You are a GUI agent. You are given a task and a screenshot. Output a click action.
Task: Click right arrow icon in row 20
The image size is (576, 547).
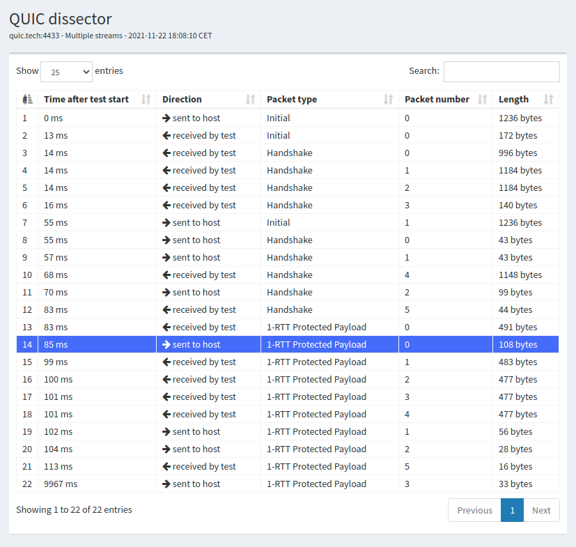coord(166,449)
